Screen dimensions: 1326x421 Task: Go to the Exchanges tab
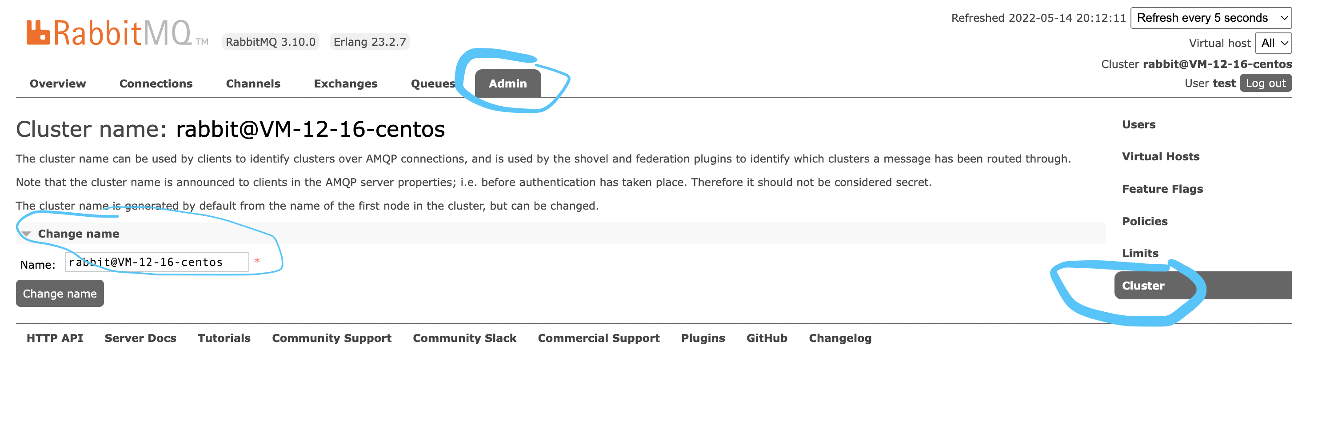tap(345, 83)
